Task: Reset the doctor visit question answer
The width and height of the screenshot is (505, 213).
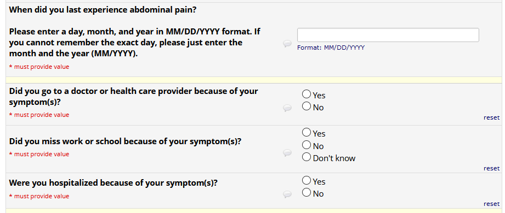Action: 491,117
